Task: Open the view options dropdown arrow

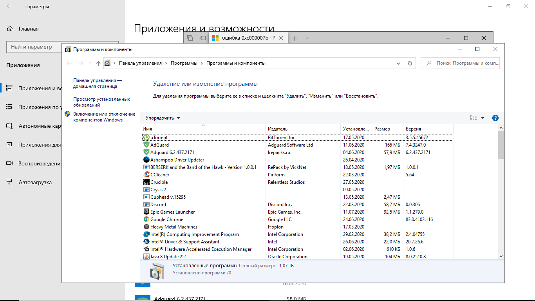Action: (483, 118)
